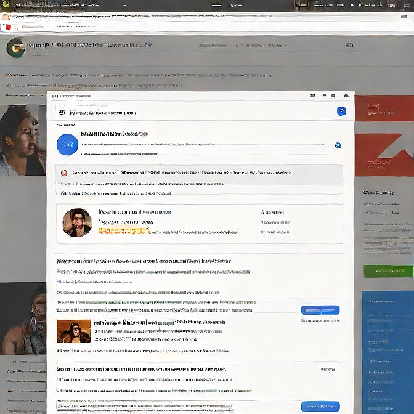Open the circular profile photo in the card
Viewport: 414px width, 414px height.
(77, 222)
